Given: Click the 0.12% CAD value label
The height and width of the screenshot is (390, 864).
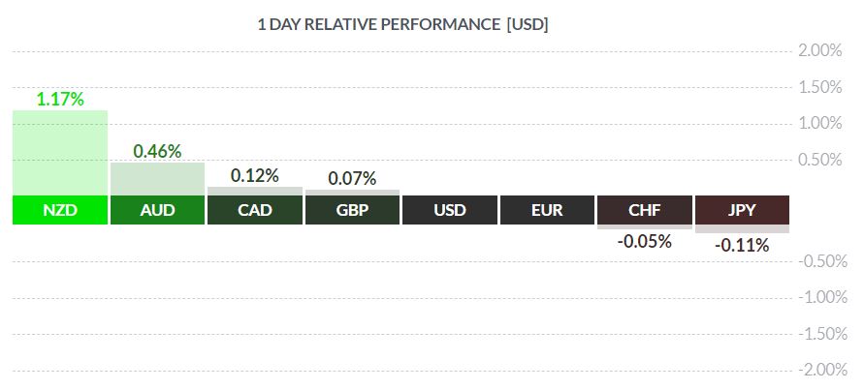Looking at the screenshot, I should click(x=255, y=175).
